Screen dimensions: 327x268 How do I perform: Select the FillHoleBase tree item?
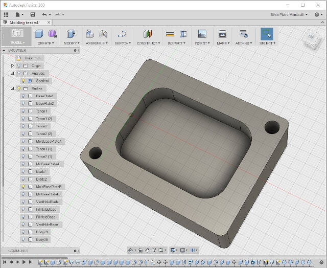[45, 217]
